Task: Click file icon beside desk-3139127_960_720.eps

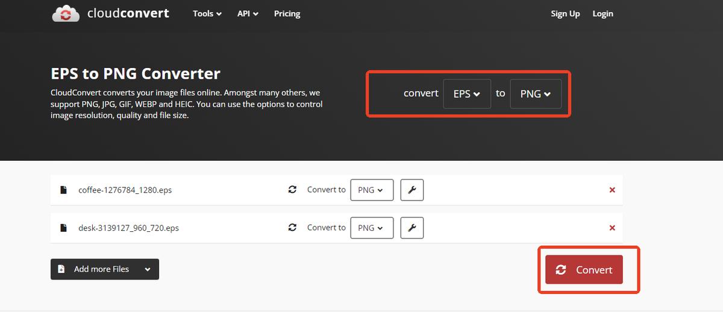Action: [x=63, y=228]
